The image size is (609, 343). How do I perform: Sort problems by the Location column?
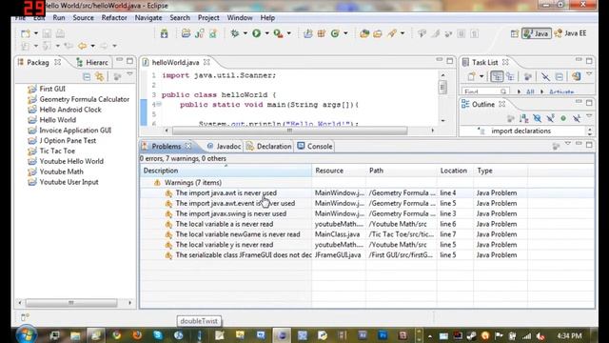[x=455, y=171]
